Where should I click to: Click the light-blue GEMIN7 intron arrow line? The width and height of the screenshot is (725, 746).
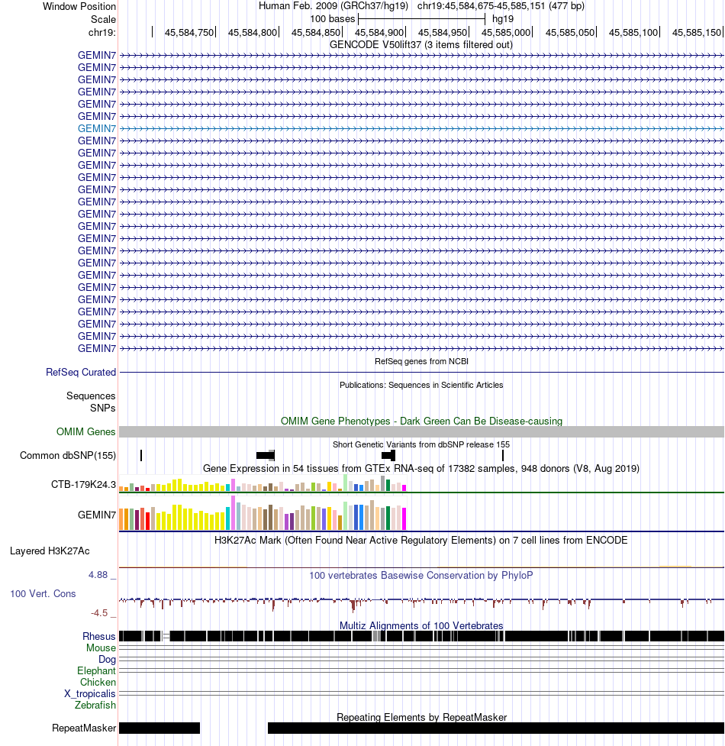(x=421, y=128)
